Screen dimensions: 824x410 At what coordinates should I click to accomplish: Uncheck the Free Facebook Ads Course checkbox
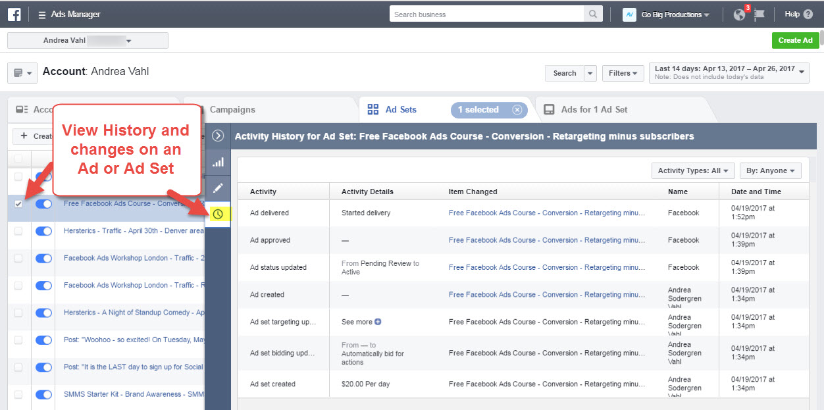18,204
